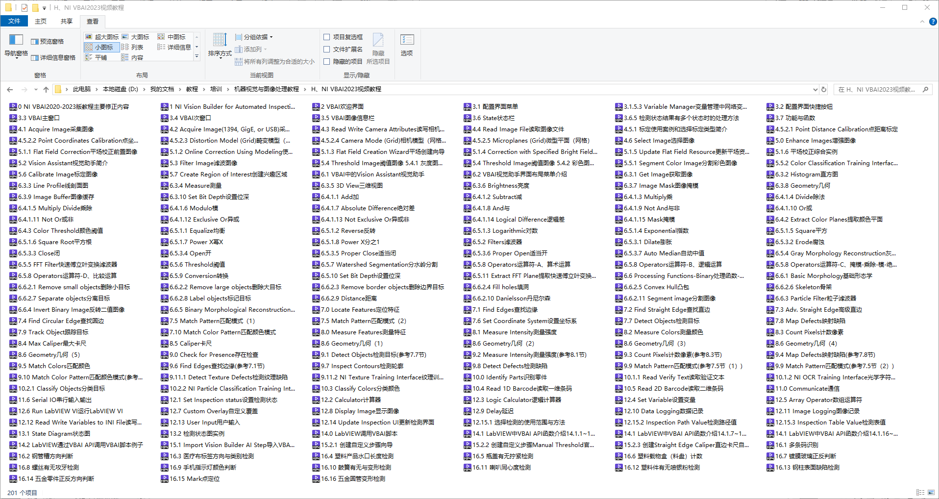Open the address bar history dropdown
Viewport: 939px width, 499px height.
[x=815, y=89]
